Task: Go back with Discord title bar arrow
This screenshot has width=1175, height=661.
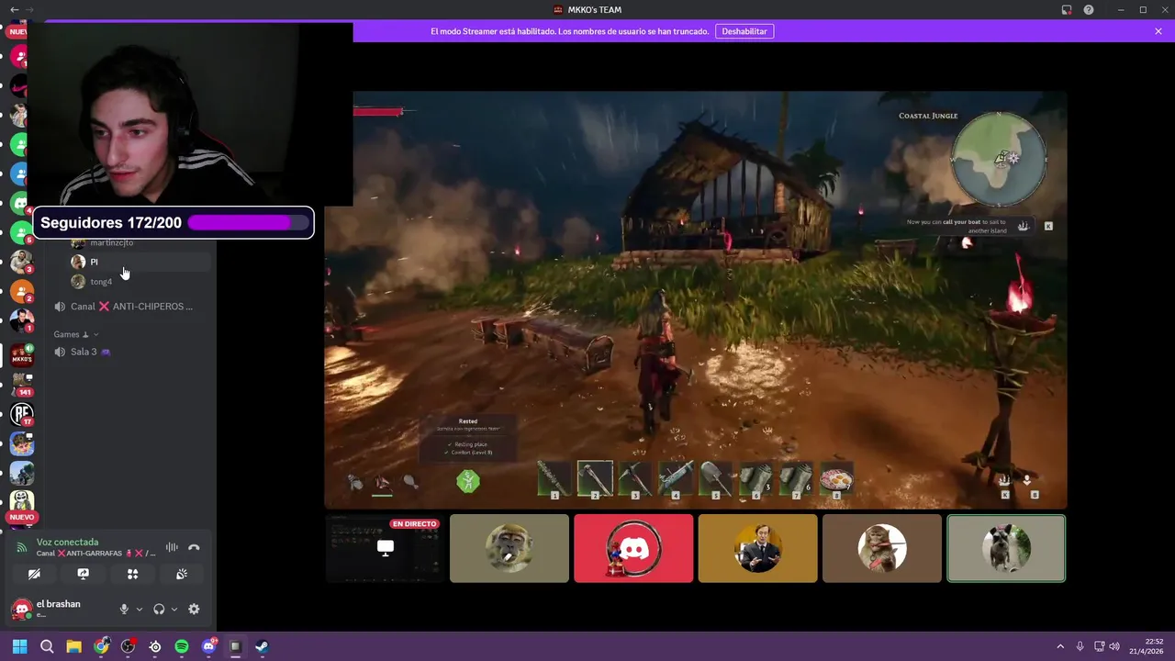Action: tap(14, 9)
